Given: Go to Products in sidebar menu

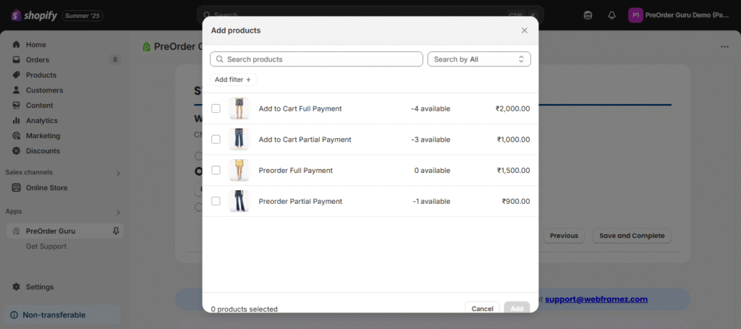Looking at the screenshot, I should point(41,75).
